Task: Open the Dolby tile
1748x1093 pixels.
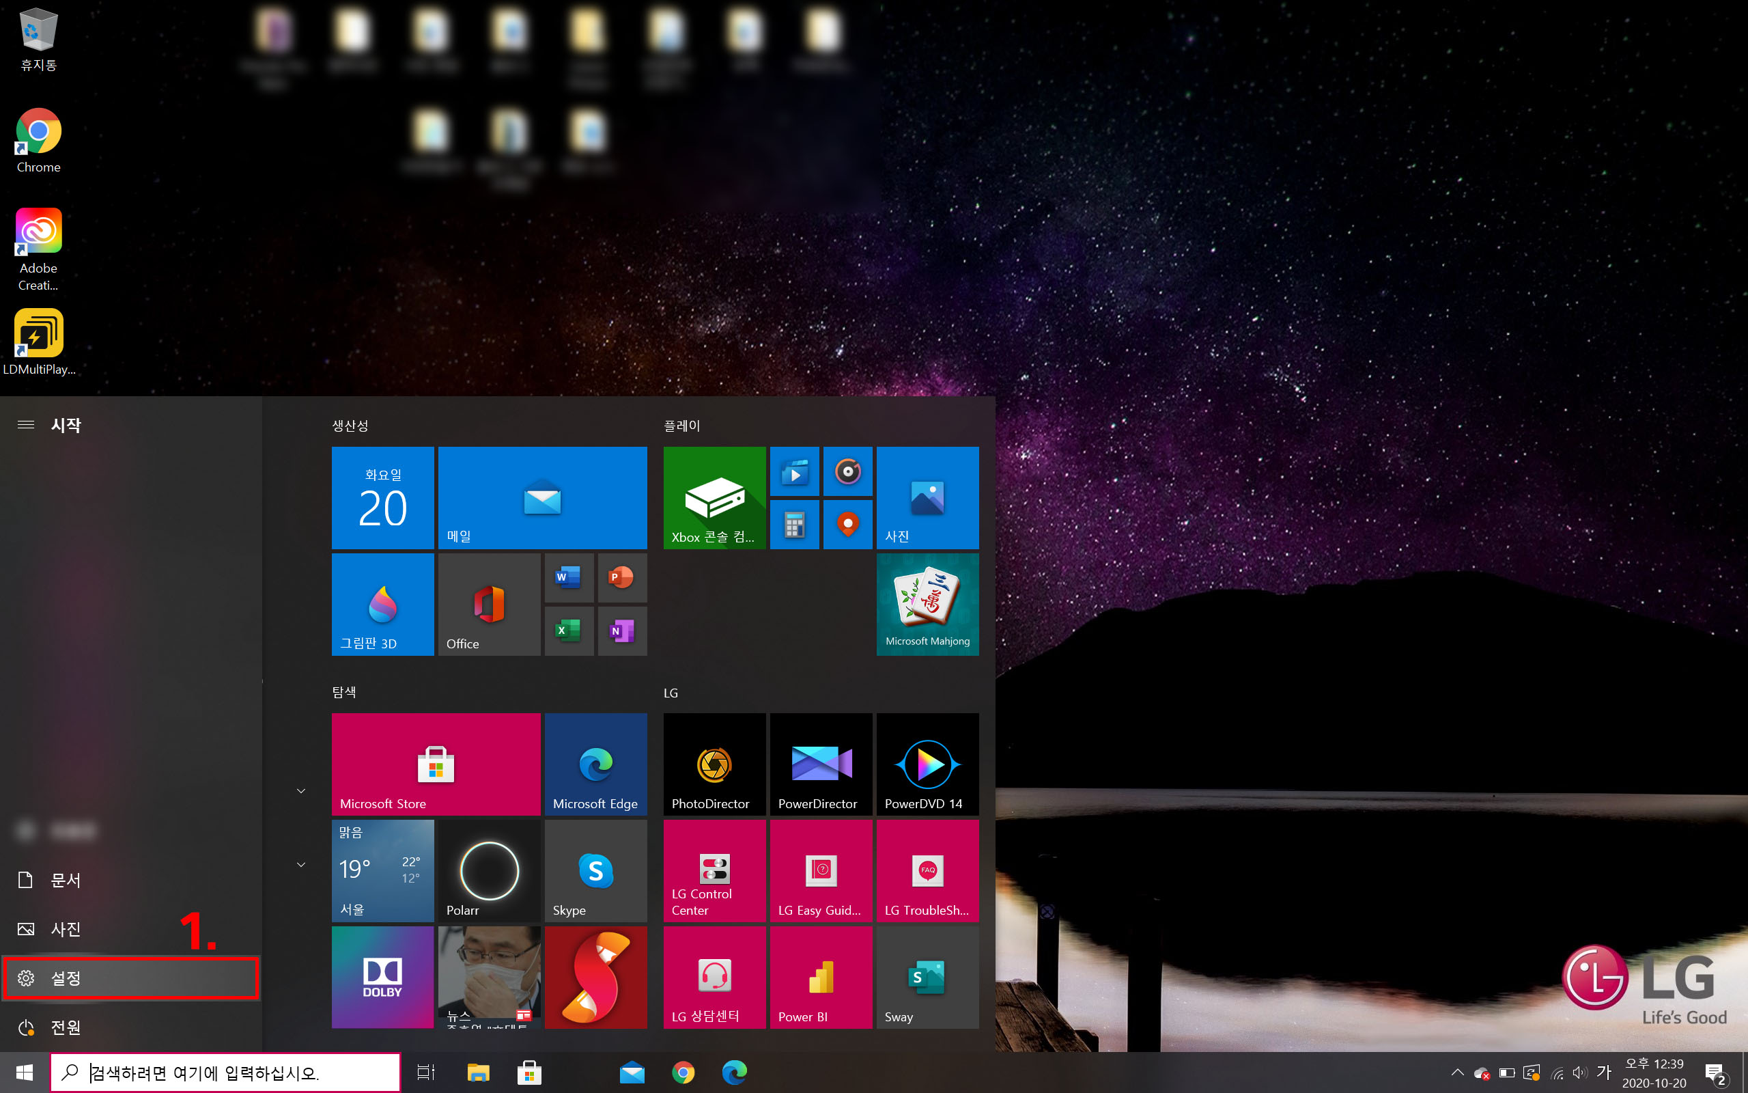Action: coord(382,977)
